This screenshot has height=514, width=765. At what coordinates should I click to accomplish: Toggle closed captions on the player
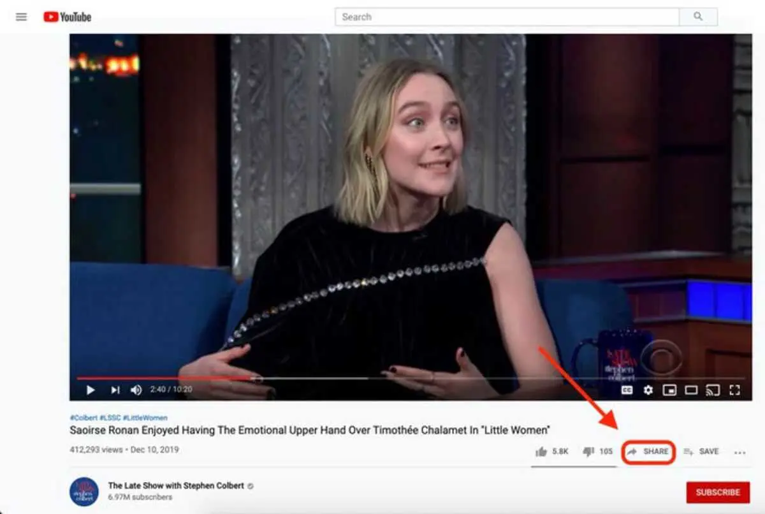[x=627, y=390]
